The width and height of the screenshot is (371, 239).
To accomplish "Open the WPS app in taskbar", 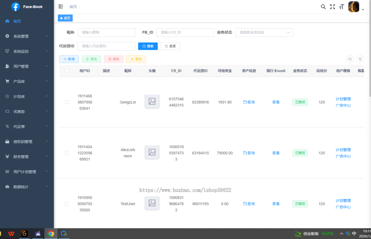I will (x=11, y=234).
